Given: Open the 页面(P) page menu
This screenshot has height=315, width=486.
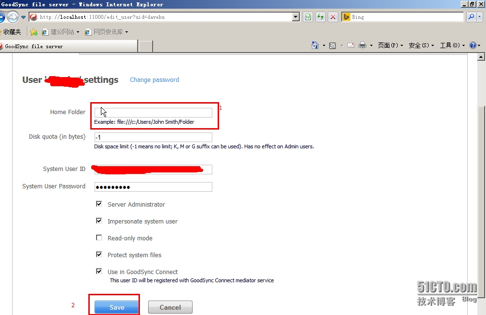Looking at the screenshot, I should pos(390,45).
